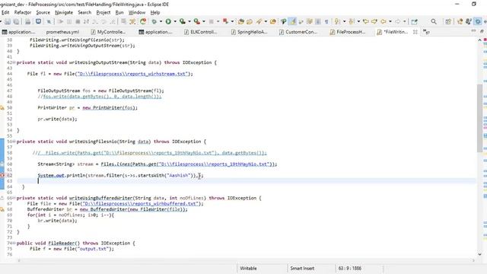Launch Debug with the bug icon
This screenshot has width=487, height=274.
154,21
